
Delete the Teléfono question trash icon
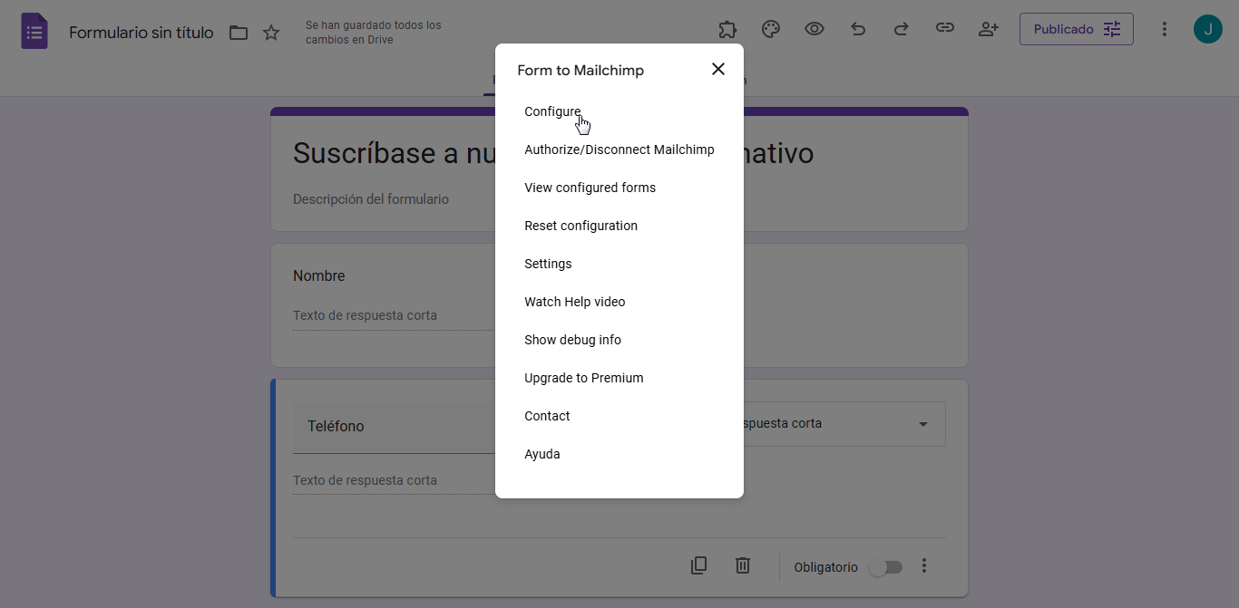click(743, 566)
